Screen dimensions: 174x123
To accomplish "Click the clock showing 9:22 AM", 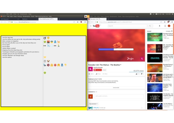I will [168, 14].
